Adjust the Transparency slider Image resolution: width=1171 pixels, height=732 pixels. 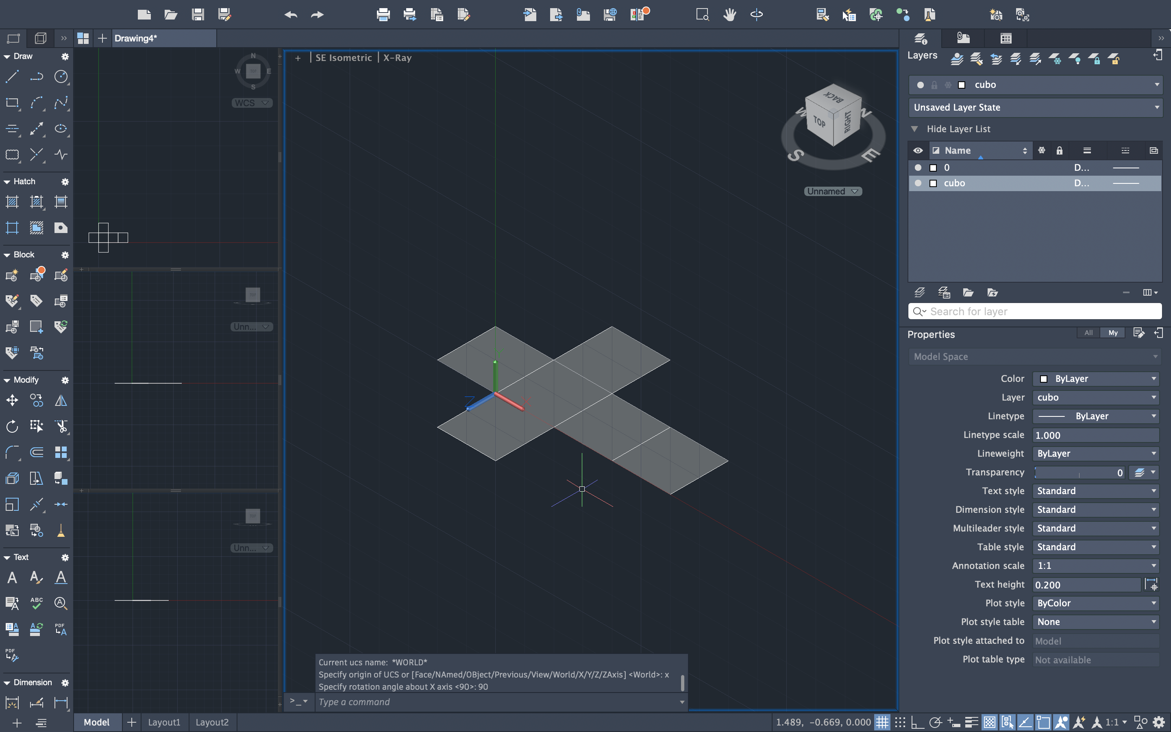click(x=1079, y=473)
